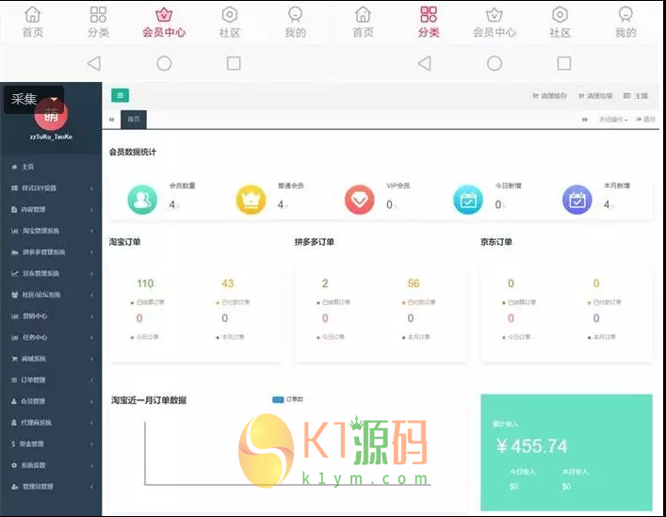Select the 首页 tab in the tab bar
This screenshot has width=666, height=517.
coord(134,120)
